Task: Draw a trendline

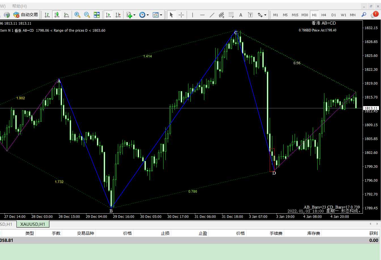Action: [x=212, y=15]
